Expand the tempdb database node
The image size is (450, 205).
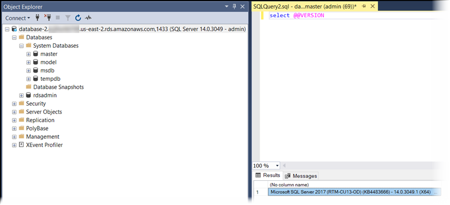pyautogui.click(x=29, y=79)
